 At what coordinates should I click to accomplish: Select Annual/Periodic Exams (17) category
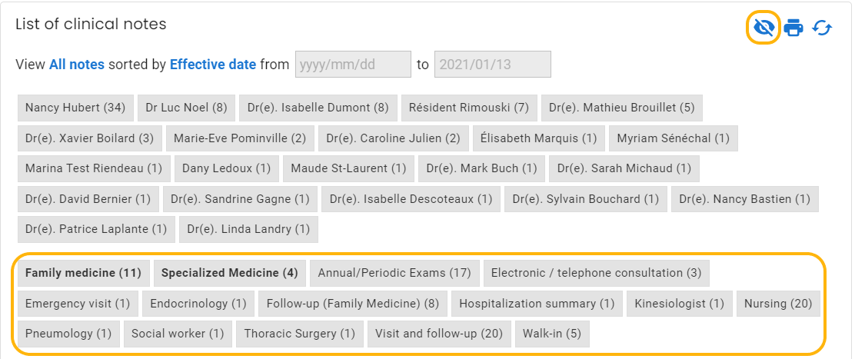(394, 273)
